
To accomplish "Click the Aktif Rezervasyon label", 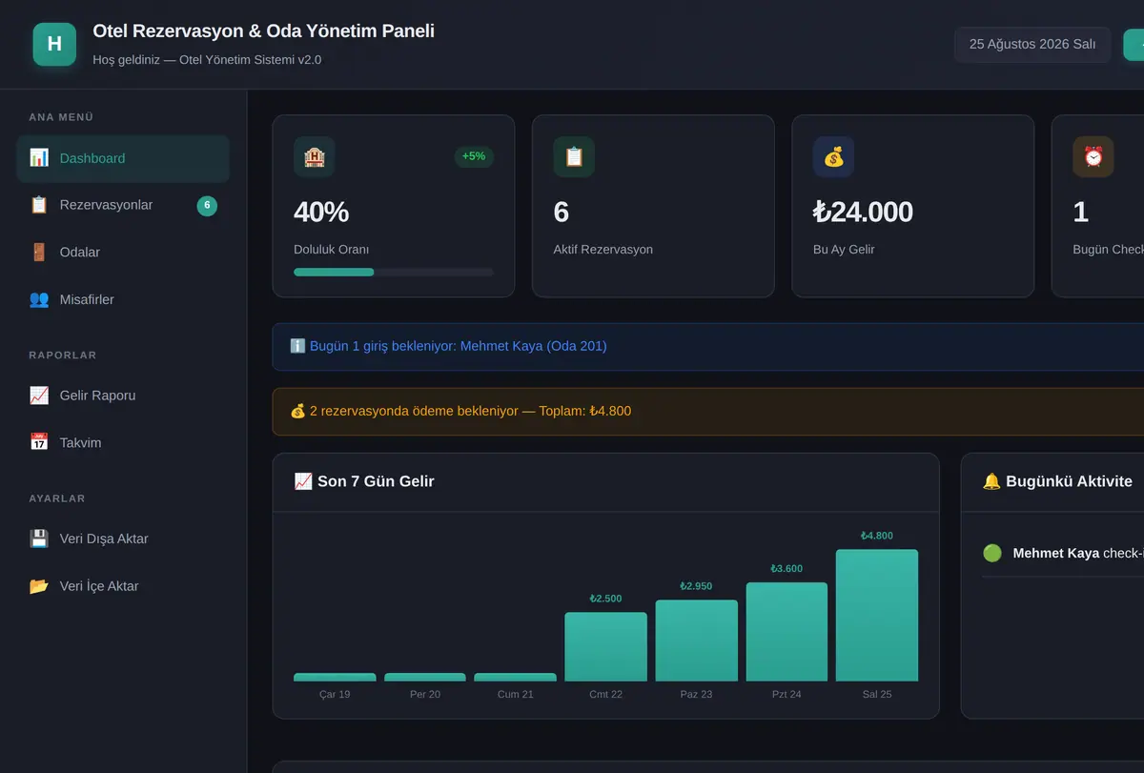I will [x=603, y=250].
